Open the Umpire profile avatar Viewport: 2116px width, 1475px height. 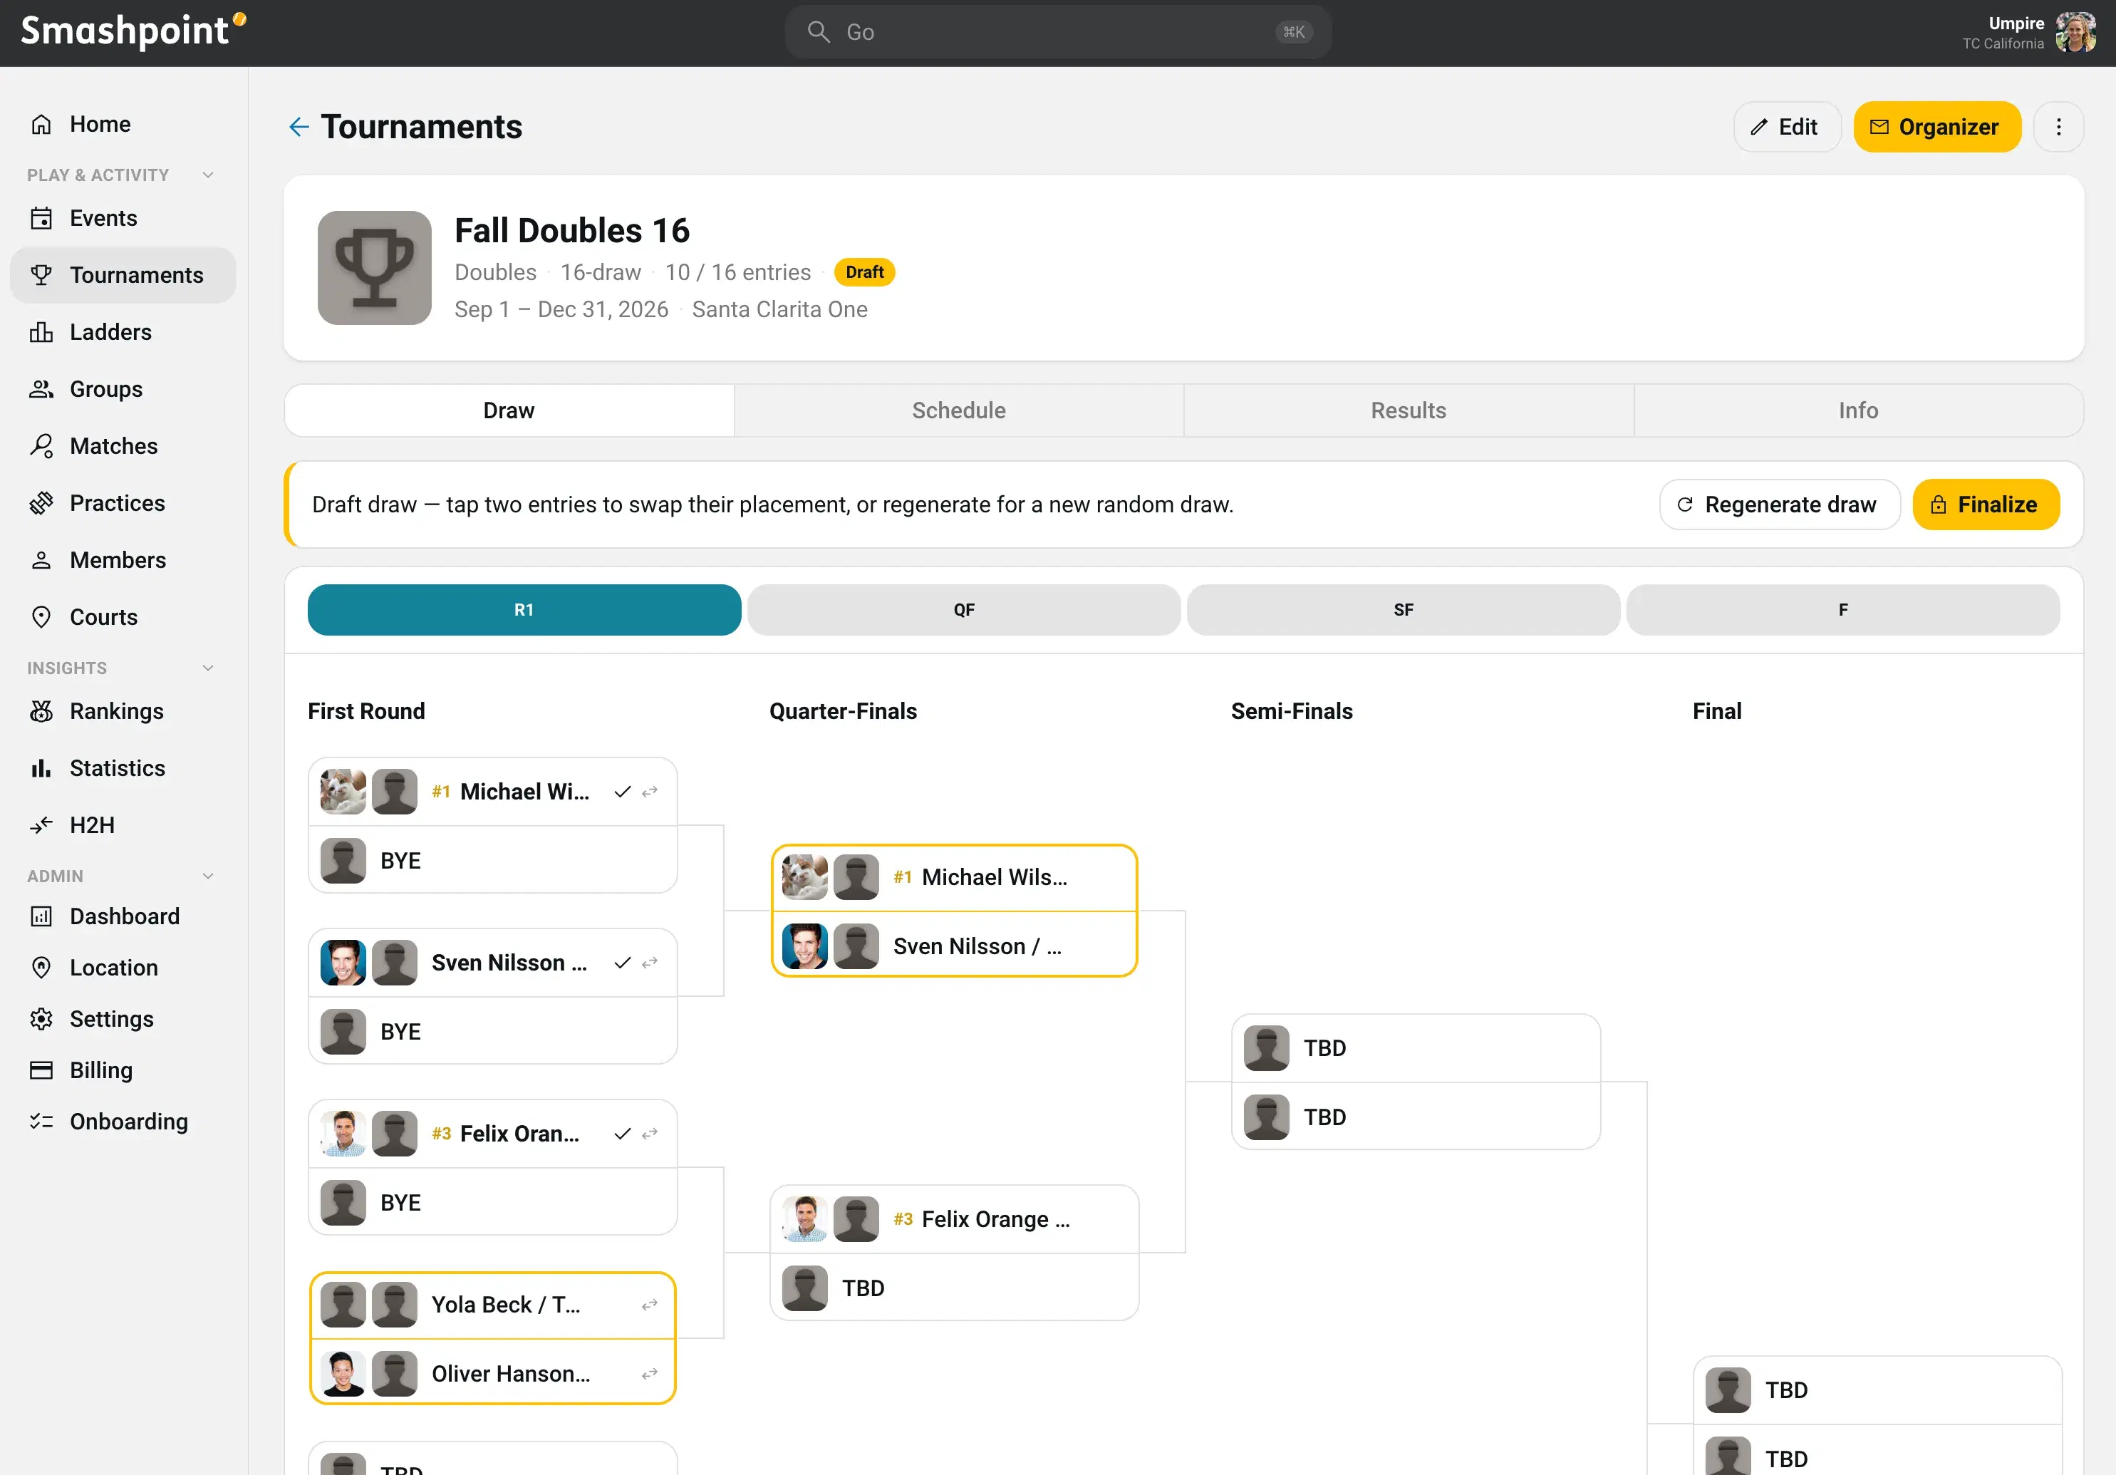(2075, 32)
